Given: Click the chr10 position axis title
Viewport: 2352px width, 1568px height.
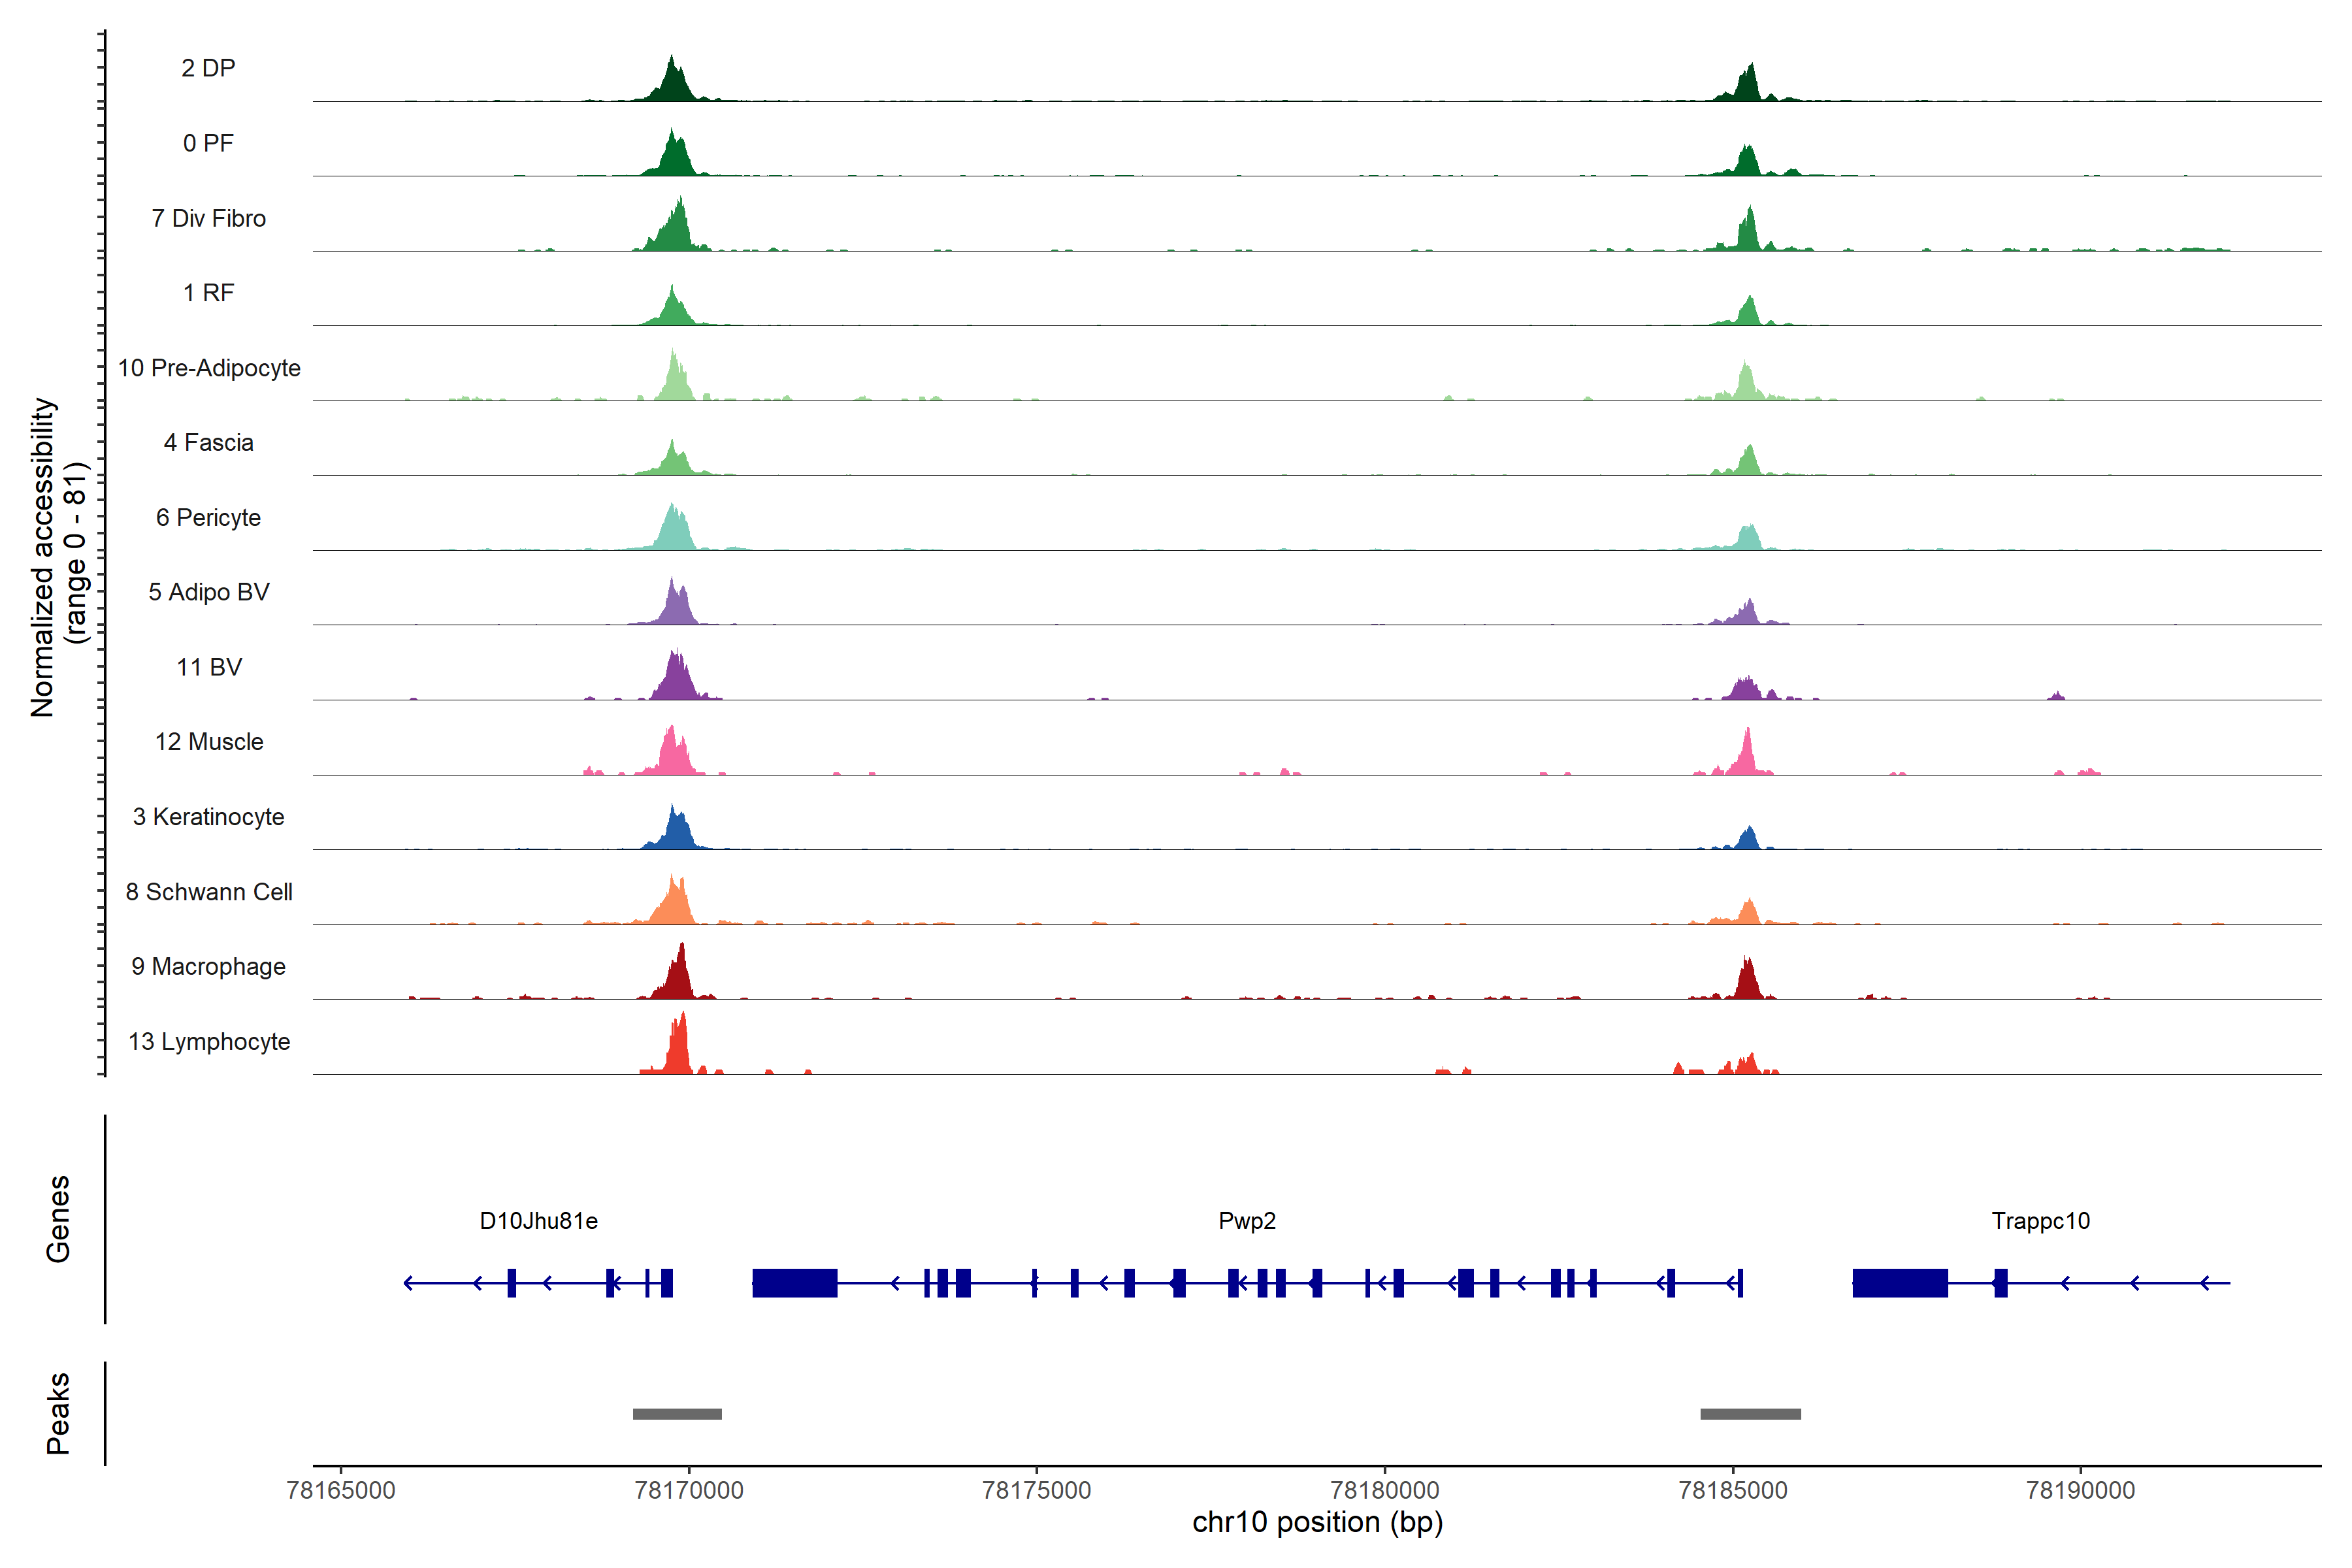Looking at the screenshot, I should pos(1317,1521).
